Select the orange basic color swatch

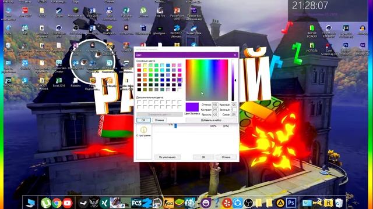tap(145, 80)
